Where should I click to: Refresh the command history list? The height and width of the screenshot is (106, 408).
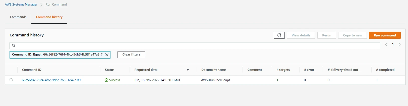tap(279, 35)
